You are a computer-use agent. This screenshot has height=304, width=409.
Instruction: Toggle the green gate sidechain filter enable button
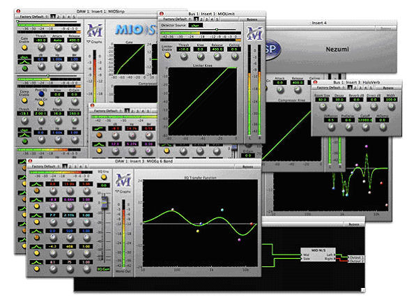pyautogui.click(x=24, y=68)
